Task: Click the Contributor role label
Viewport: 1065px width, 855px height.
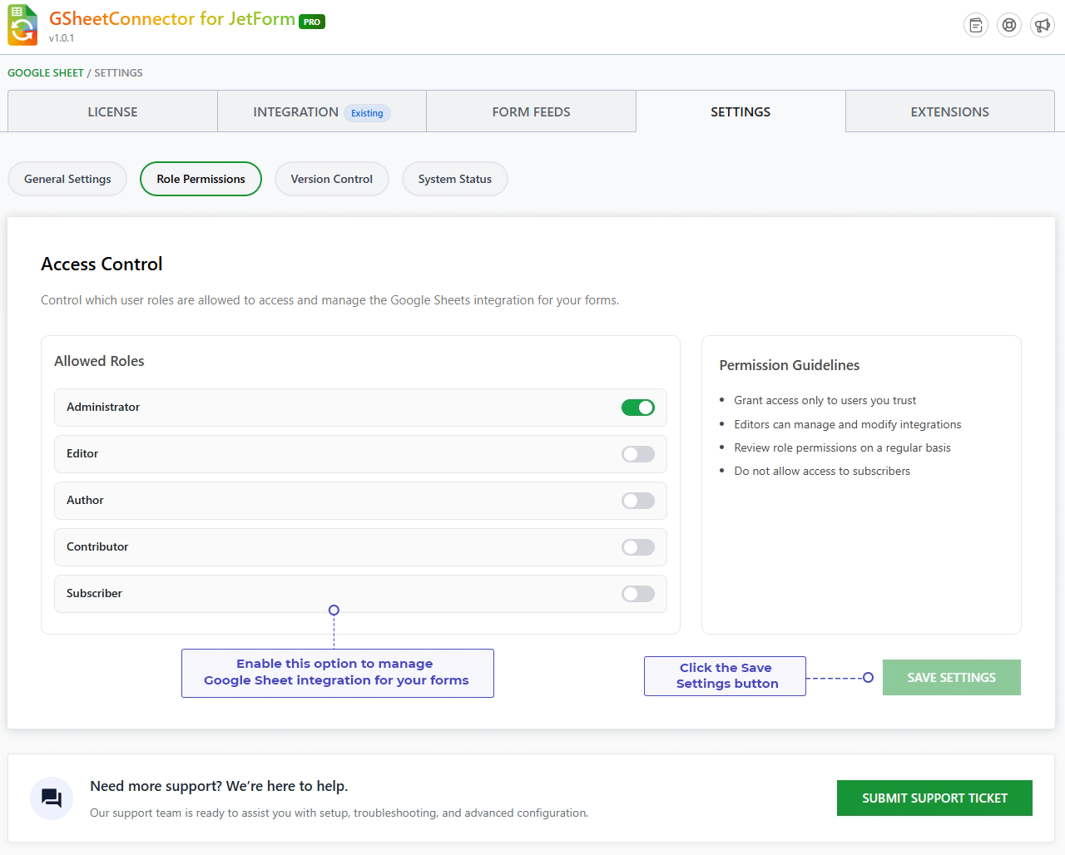Action: (97, 546)
